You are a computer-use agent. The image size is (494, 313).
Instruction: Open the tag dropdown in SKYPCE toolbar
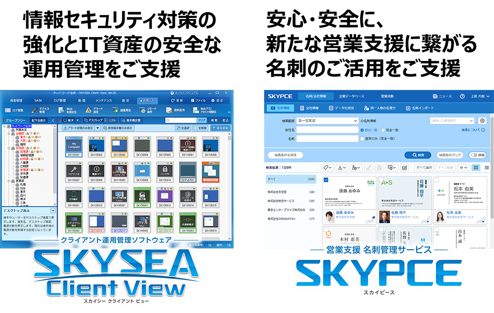point(328,168)
